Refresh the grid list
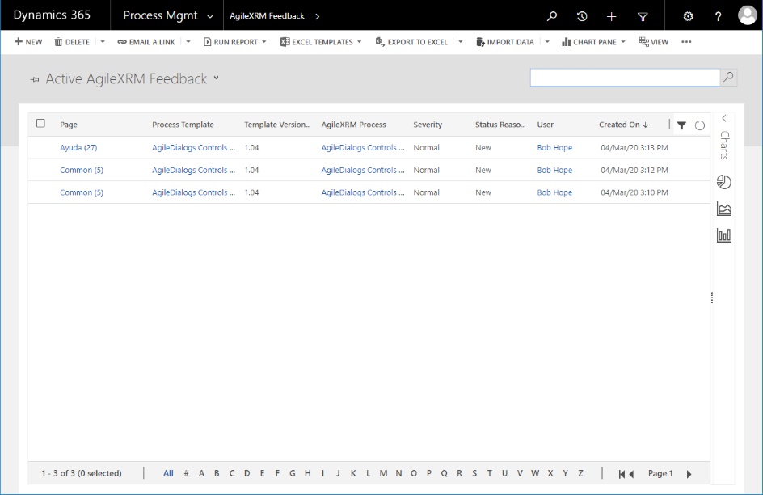Image resolution: width=763 pixels, height=495 pixels. click(x=700, y=125)
